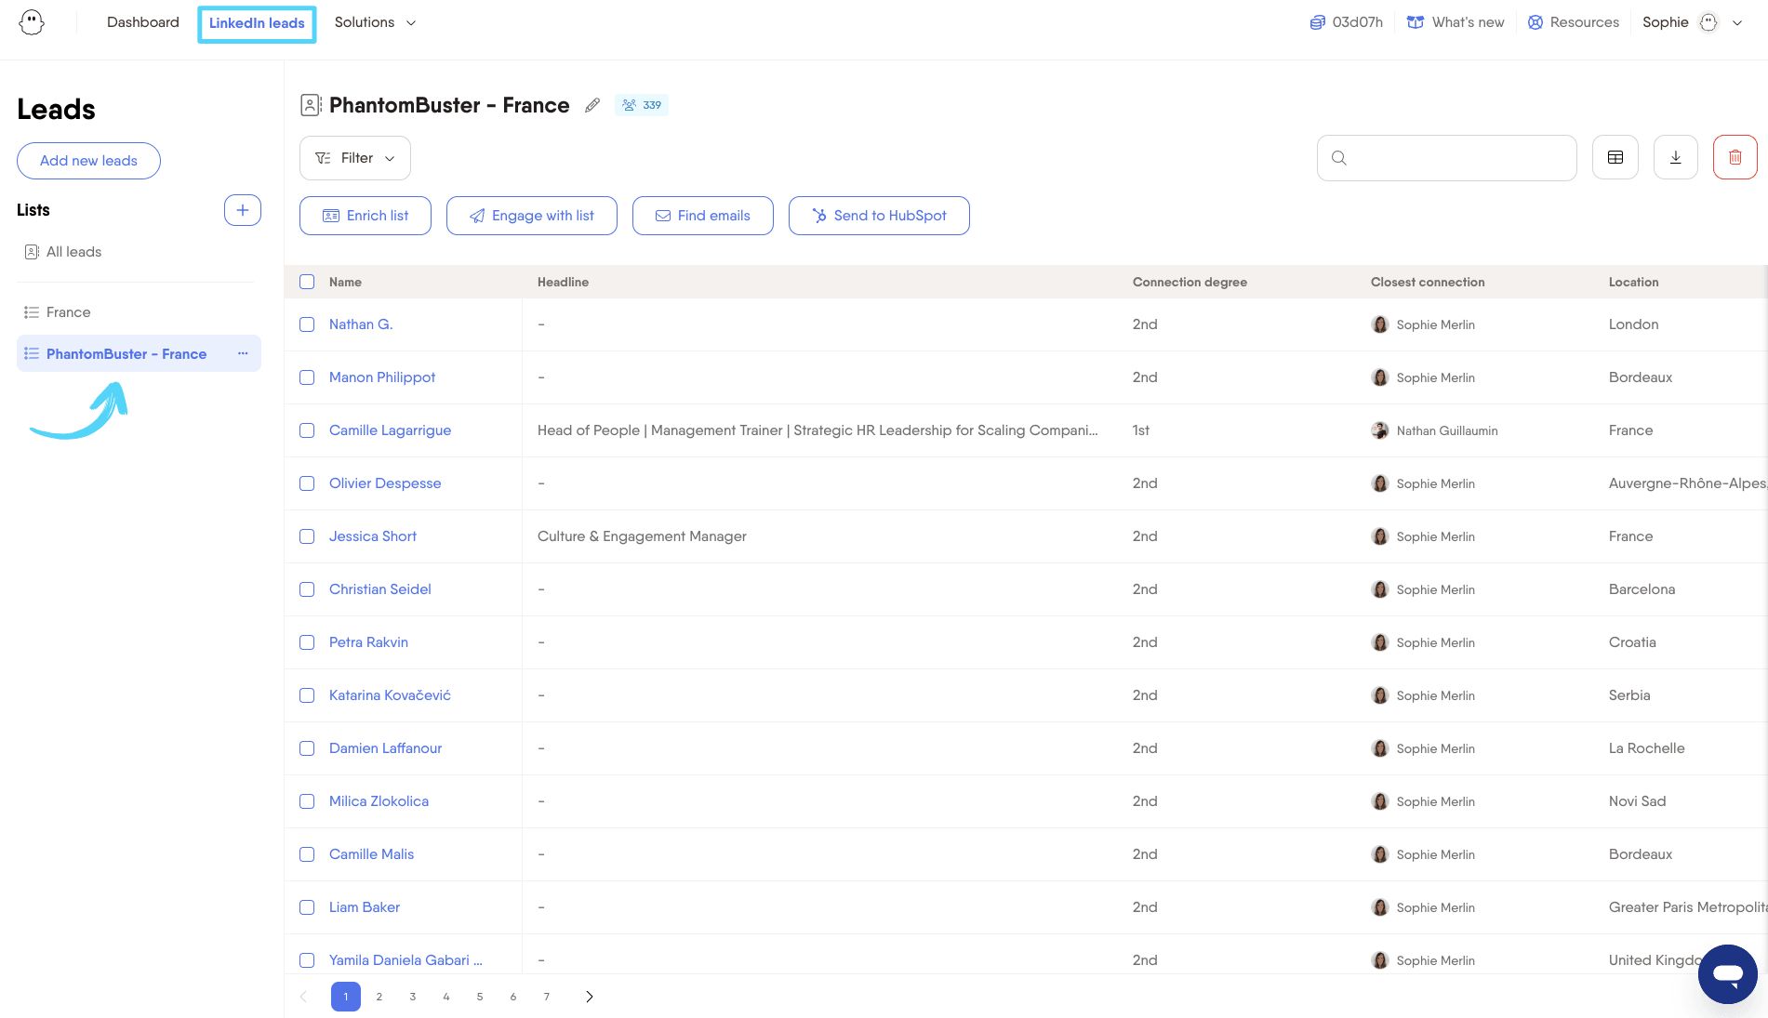
Task: Open Katarina Kovačević lead profile
Action: point(390,695)
